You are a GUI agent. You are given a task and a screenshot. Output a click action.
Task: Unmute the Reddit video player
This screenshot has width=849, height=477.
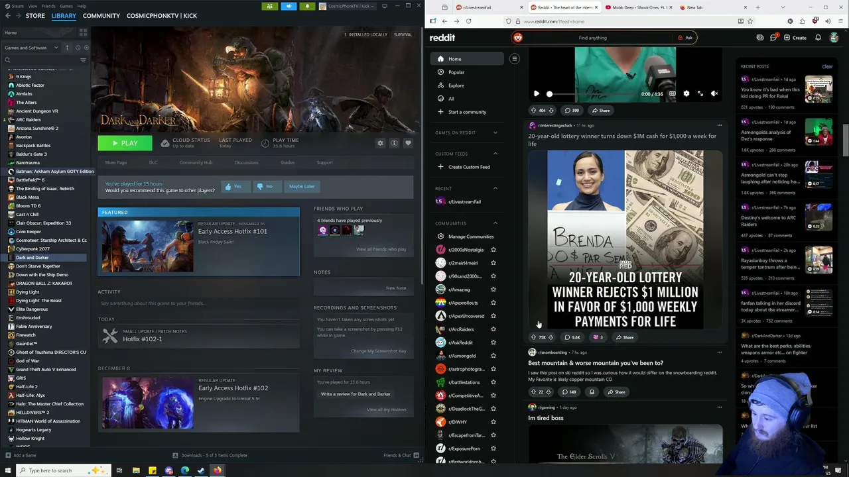click(714, 94)
